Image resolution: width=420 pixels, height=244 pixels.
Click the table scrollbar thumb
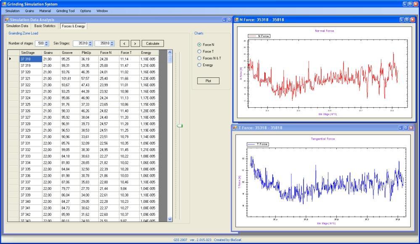[x=170, y=59]
